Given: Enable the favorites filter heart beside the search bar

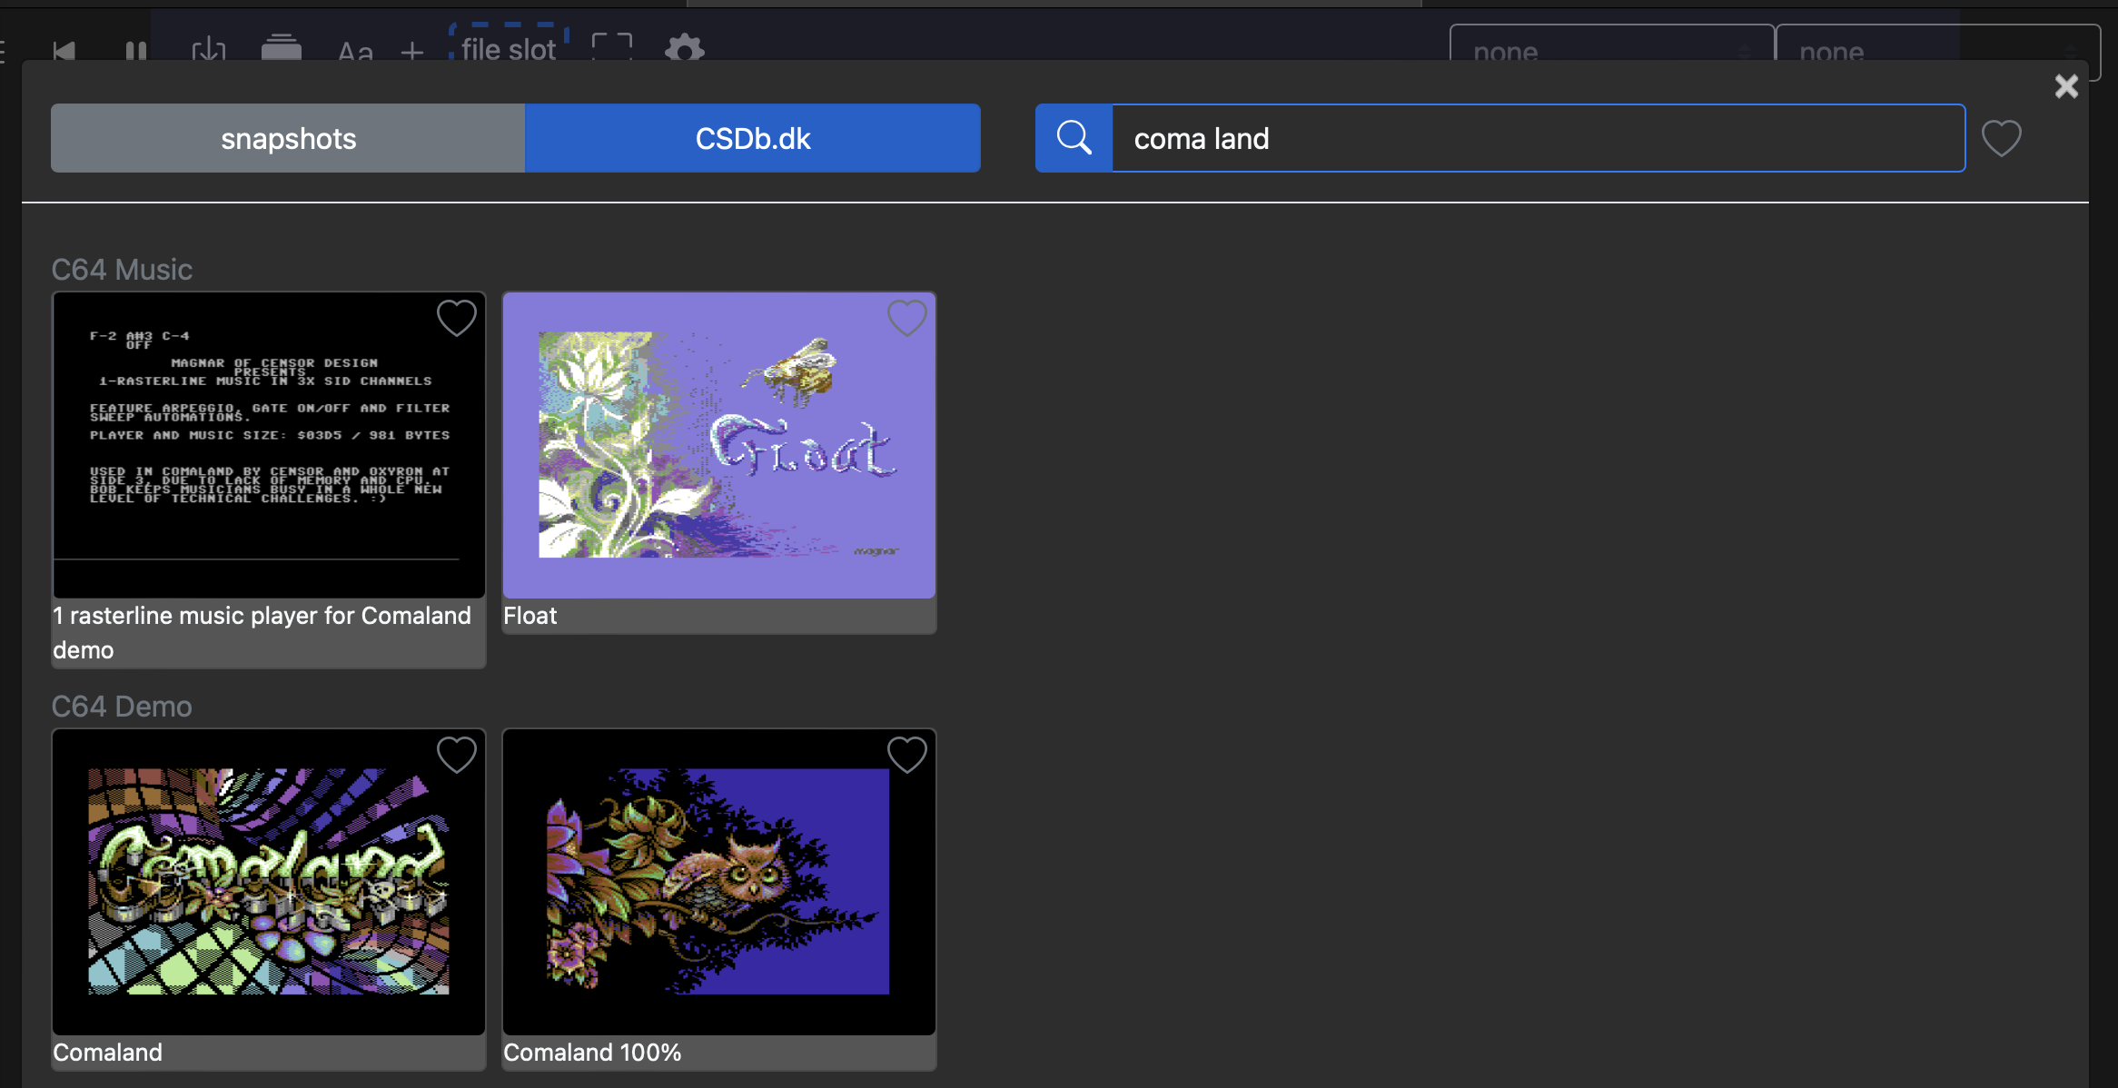Looking at the screenshot, I should [2002, 138].
